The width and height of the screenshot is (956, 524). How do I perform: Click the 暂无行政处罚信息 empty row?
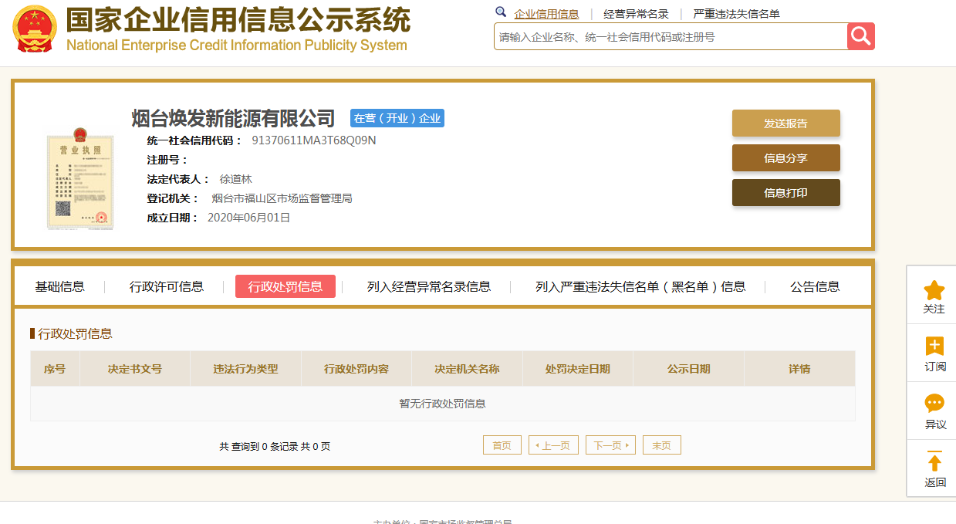coord(443,404)
